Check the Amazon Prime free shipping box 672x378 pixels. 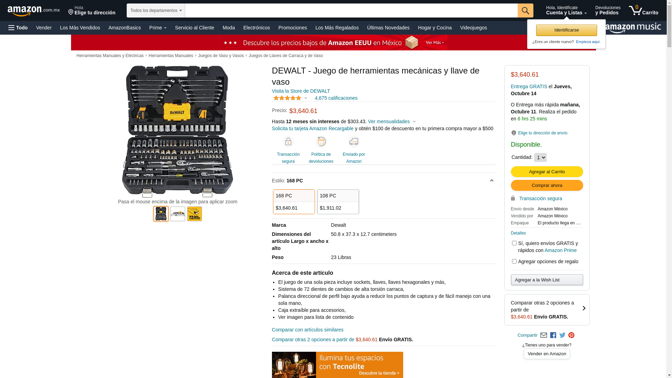(x=514, y=243)
